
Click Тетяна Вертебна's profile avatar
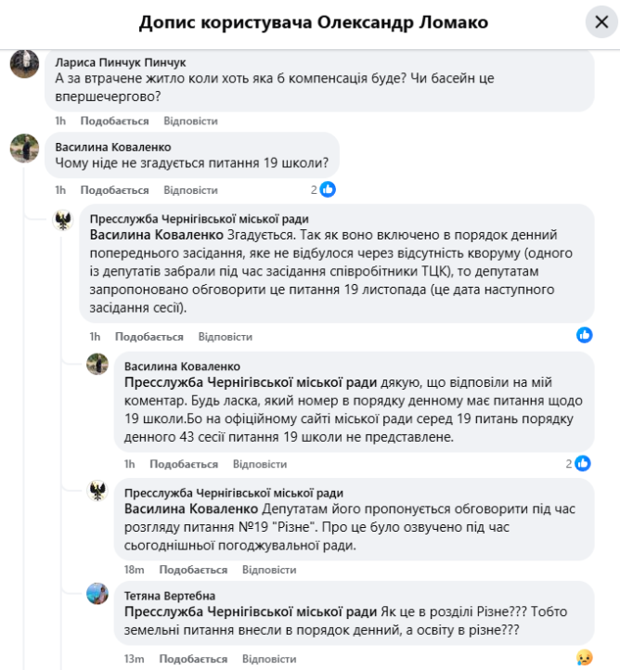pos(97,595)
